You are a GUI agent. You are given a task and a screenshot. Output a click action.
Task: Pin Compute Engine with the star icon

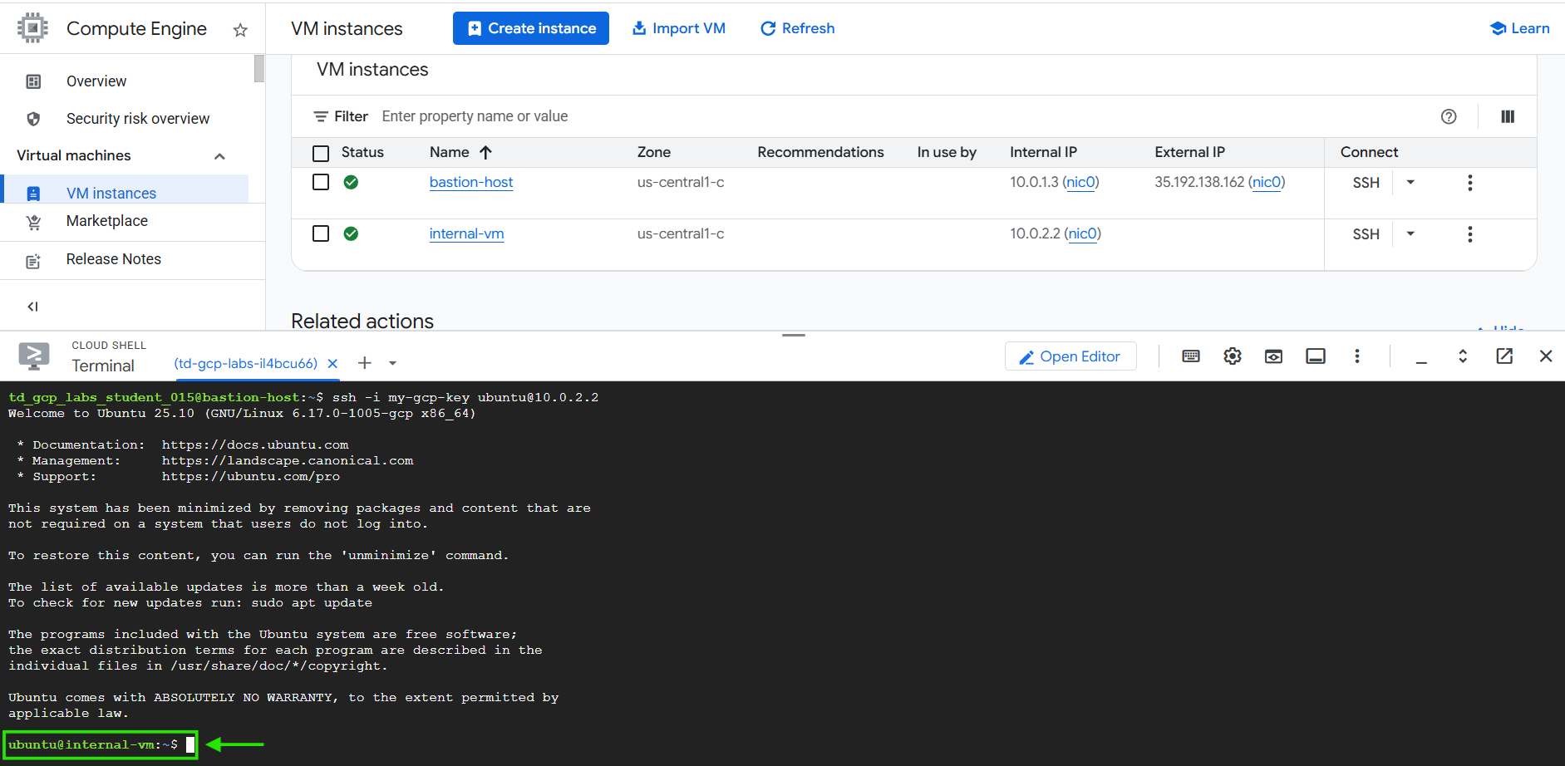pyautogui.click(x=240, y=31)
